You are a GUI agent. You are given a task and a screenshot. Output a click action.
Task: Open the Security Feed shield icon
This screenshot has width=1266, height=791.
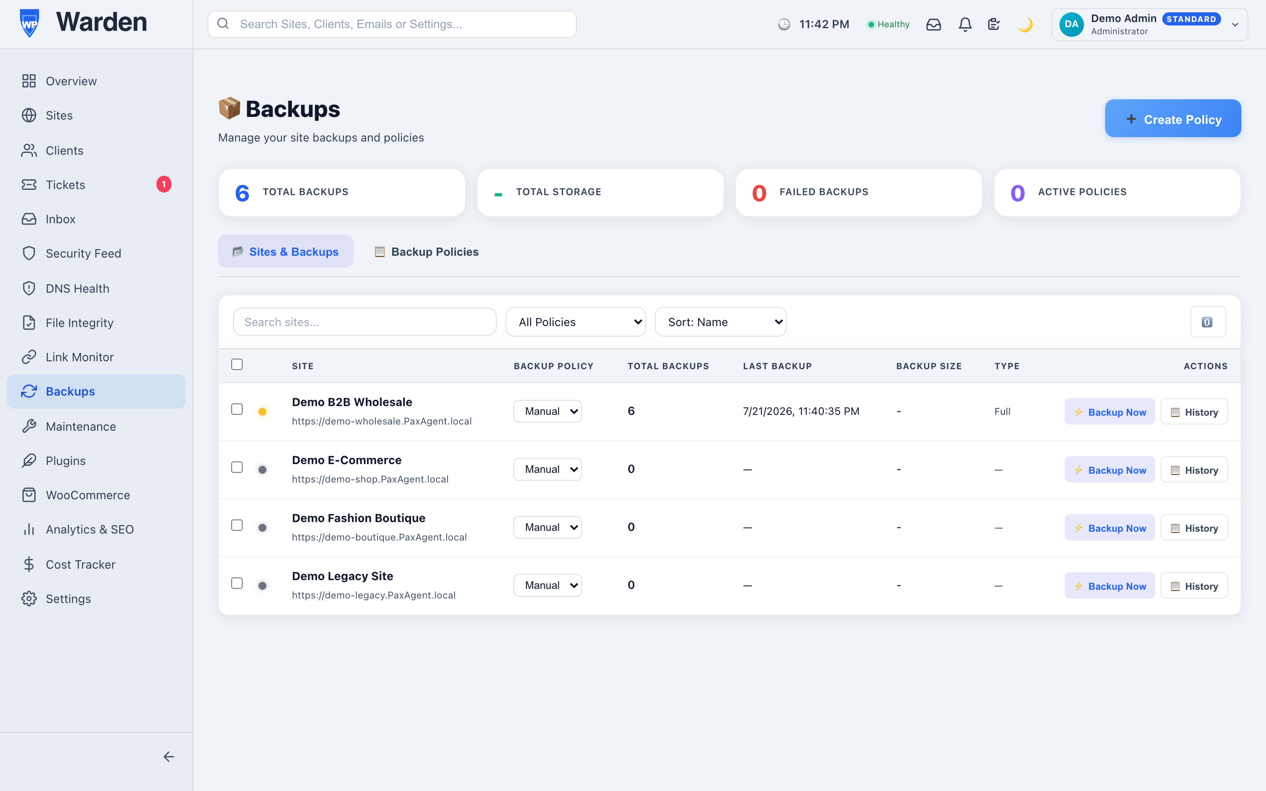point(29,253)
